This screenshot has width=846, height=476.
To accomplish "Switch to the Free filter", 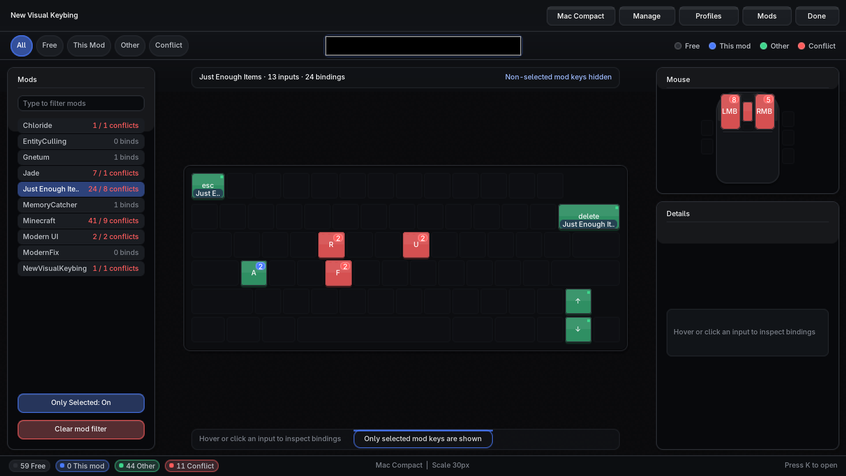I will click(49, 45).
